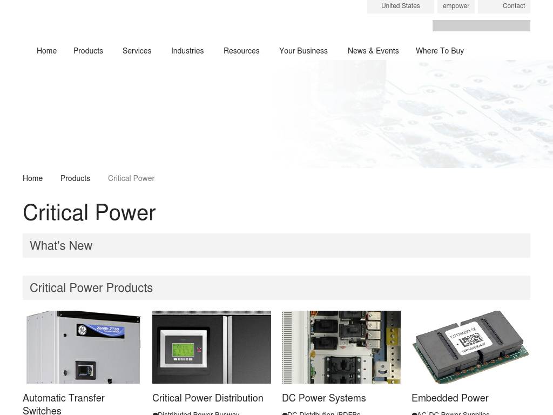Expand the Critical Power Products section header
The width and height of the screenshot is (553, 415).
click(x=276, y=287)
